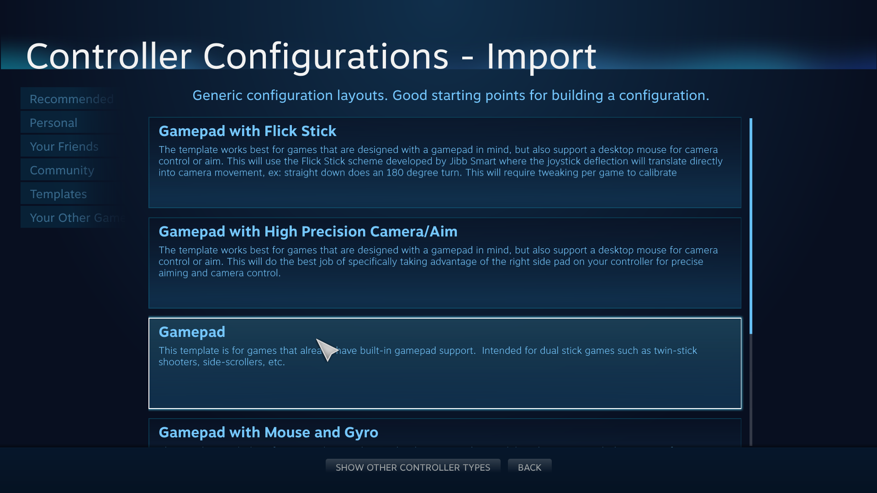The height and width of the screenshot is (493, 877).
Task: Click the Gamepad with Flick Stick title
Action: pos(247,131)
